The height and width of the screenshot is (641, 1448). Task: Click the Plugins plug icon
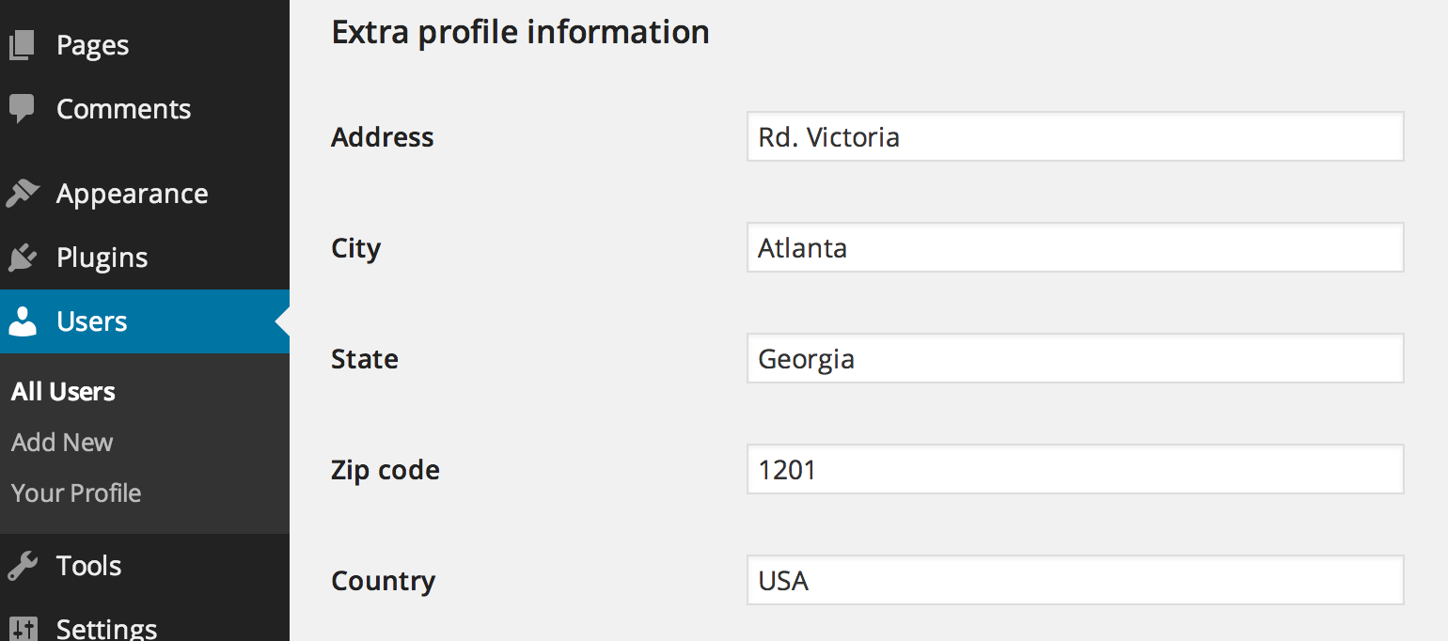click(22, 258)
